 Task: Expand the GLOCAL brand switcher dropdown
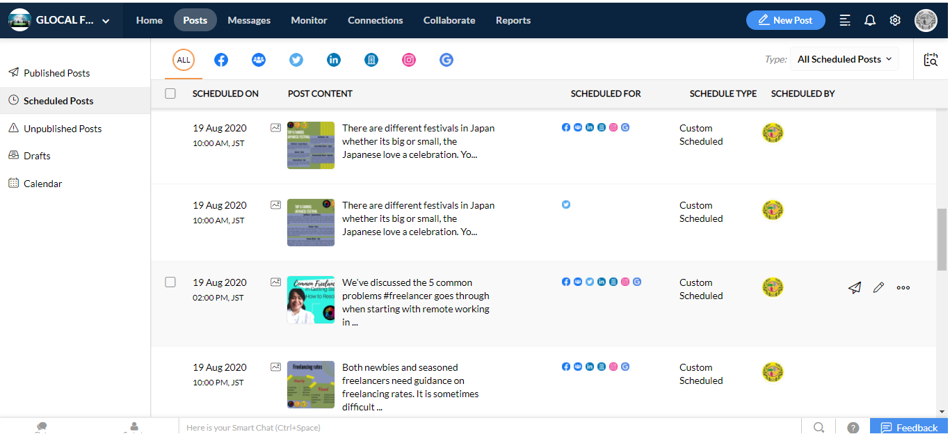pos(106,21)
